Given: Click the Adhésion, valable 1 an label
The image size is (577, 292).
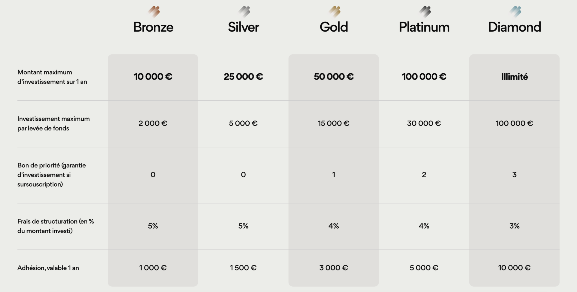Looking at the screenshot, I should tap(48, 268).
